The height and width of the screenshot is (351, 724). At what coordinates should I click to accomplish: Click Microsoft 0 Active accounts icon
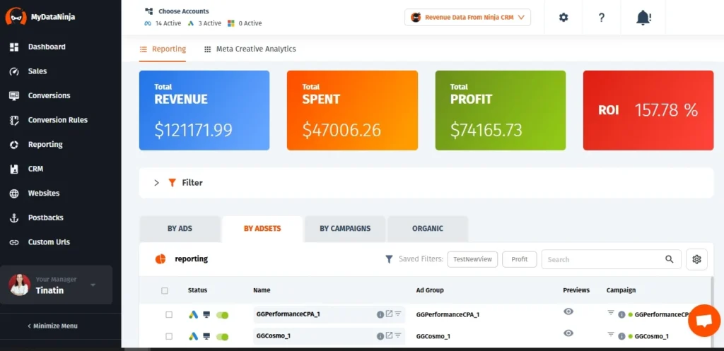231,23
